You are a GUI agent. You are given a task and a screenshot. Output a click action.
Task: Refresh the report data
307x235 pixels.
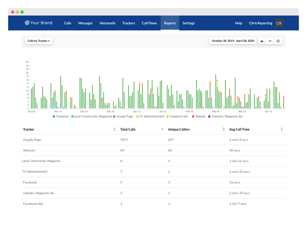[x=278, y=41]
